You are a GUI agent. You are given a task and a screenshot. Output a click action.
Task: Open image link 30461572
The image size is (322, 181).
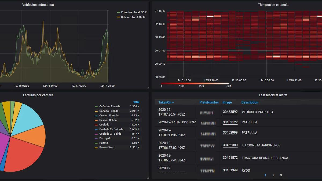pyautogui.click(x=230, y=158)
